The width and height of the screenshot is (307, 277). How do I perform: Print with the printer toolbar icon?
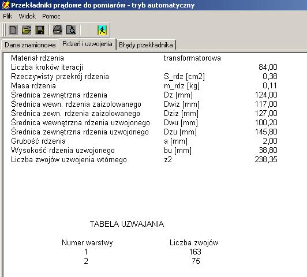(58, 30)
